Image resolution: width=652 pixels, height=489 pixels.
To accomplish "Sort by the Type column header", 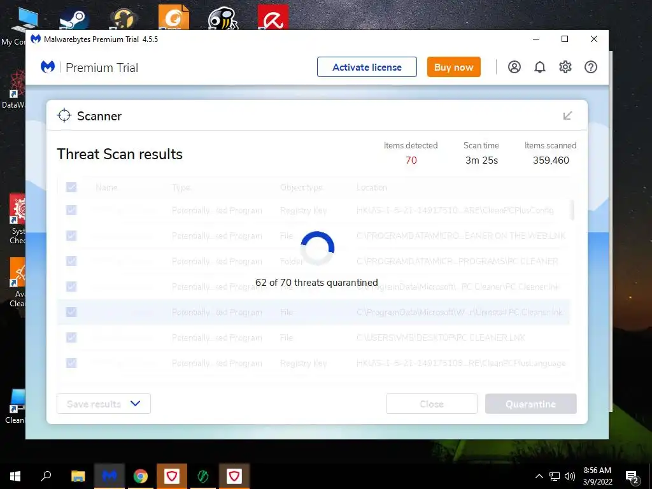I will 181,188.
